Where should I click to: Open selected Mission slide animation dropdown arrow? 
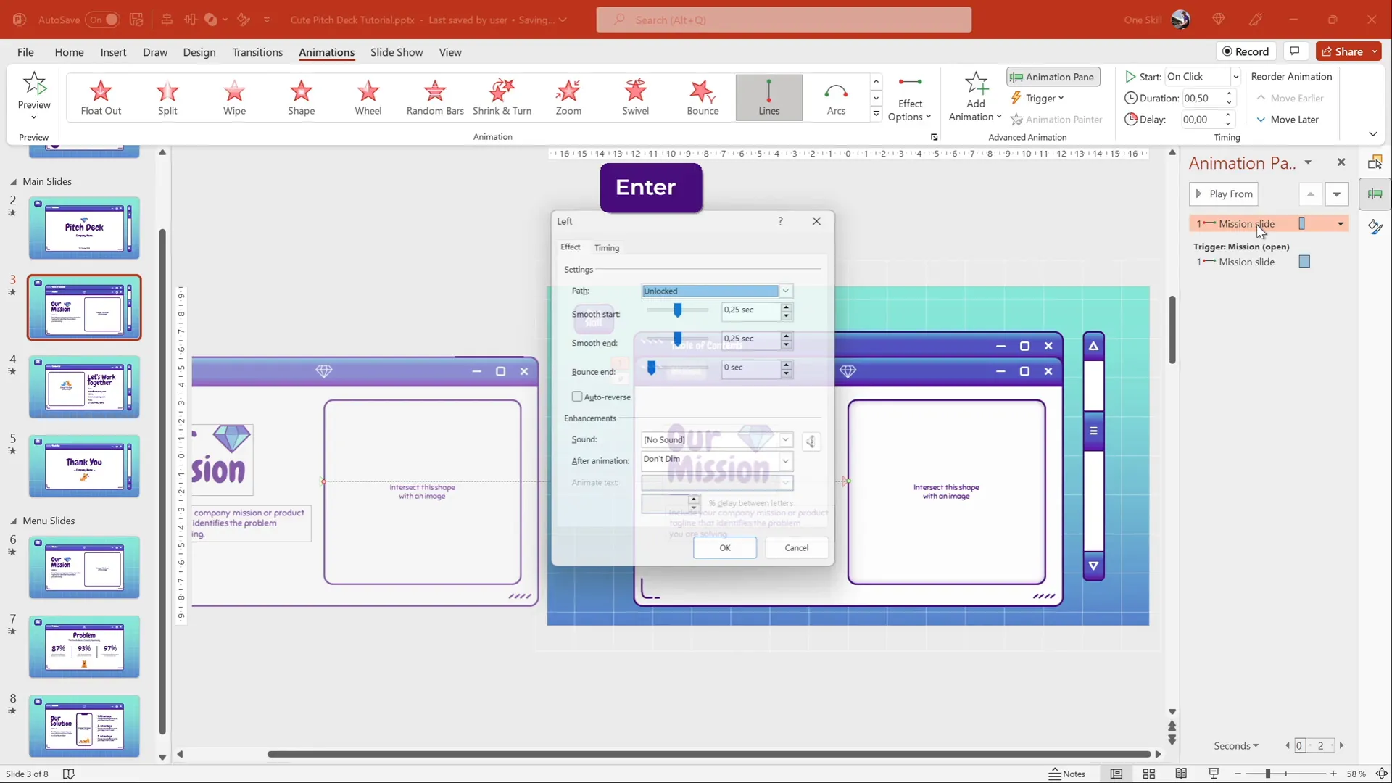[x=1341, y=224]
